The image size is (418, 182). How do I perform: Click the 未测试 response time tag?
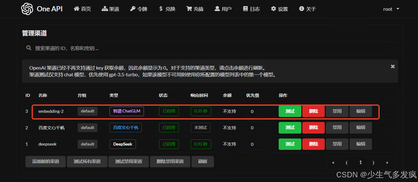(200, 127)
